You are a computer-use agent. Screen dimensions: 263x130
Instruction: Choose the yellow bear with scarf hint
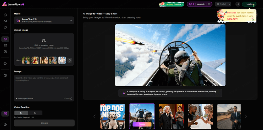(35, 60)
